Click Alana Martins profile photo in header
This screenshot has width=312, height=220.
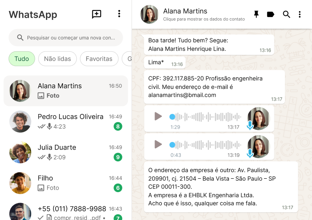point(149,15)
